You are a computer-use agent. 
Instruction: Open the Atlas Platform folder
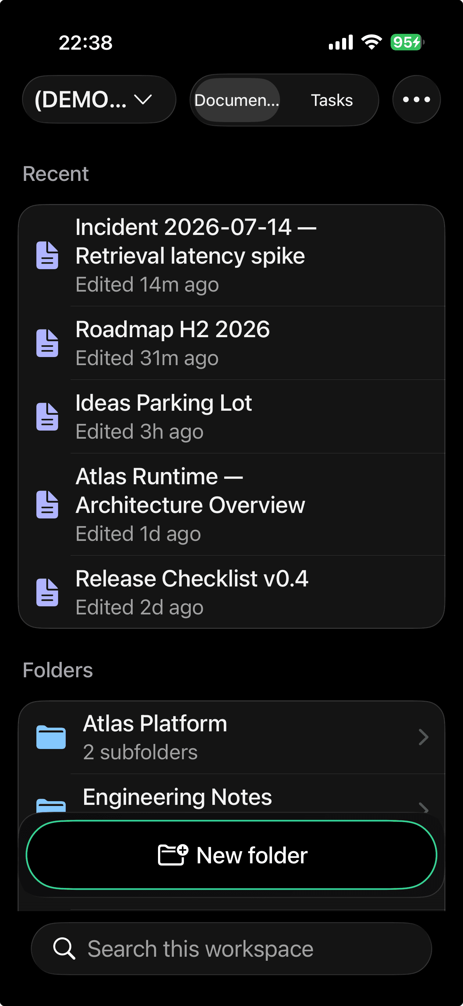point(232,738)
